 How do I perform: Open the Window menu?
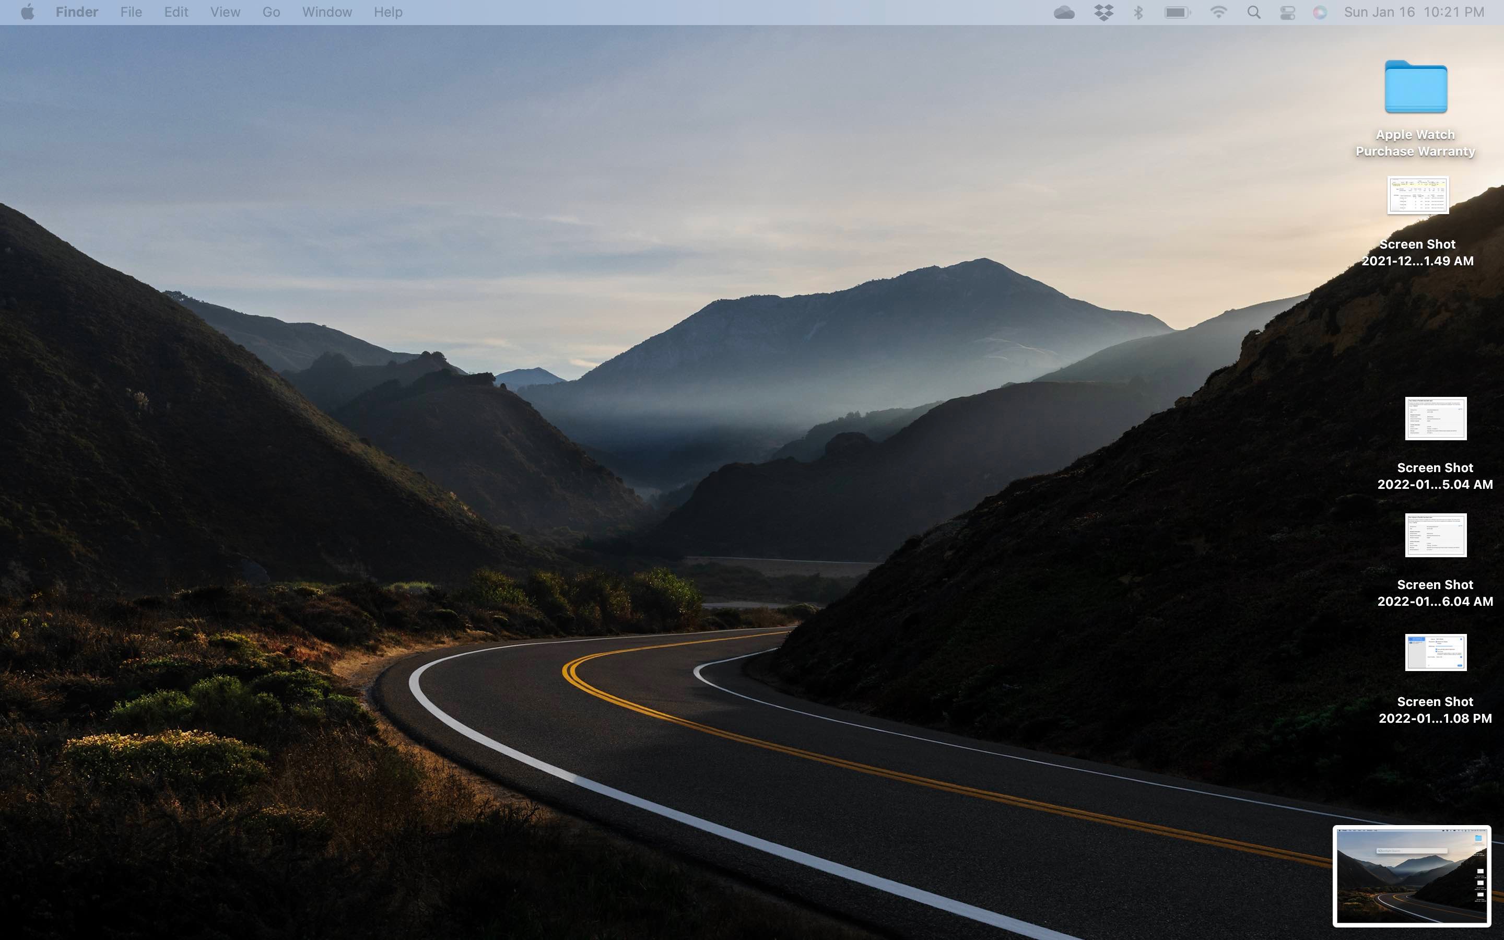(327, 13)
